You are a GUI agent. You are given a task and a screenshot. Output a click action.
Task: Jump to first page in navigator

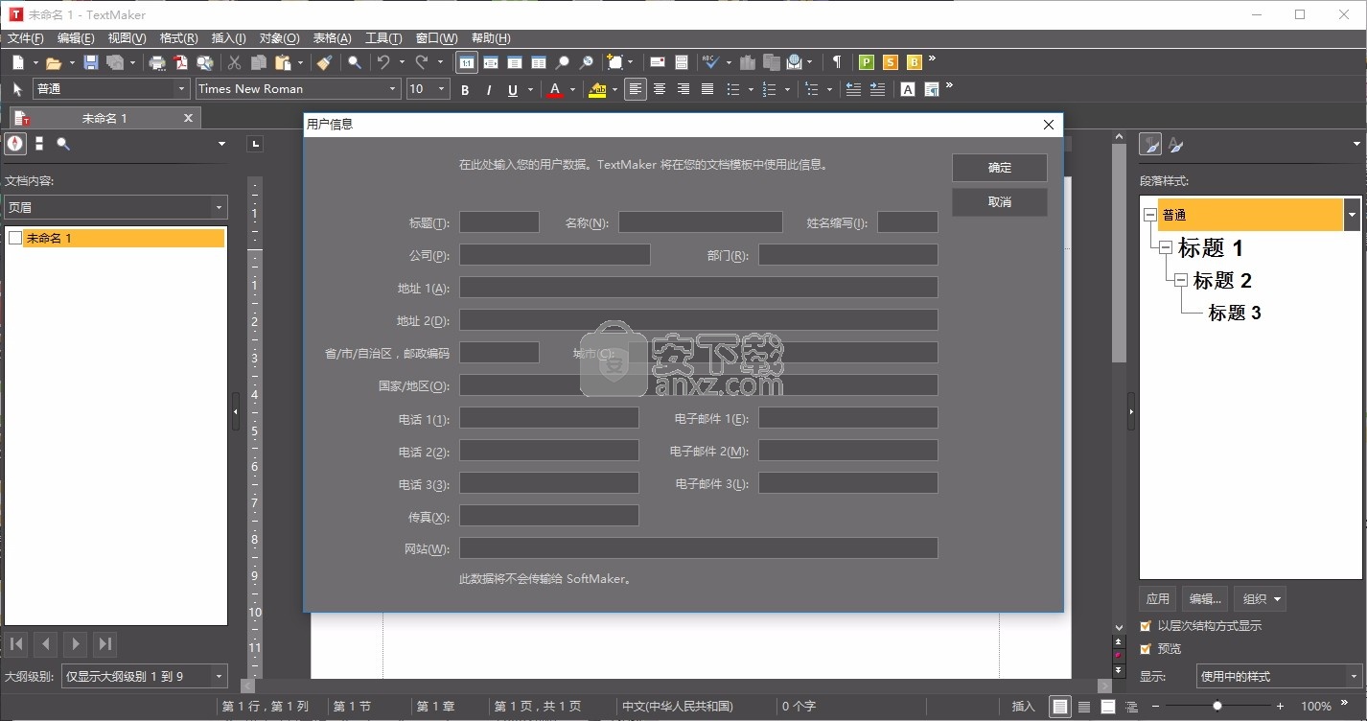[x=16, y=643]
